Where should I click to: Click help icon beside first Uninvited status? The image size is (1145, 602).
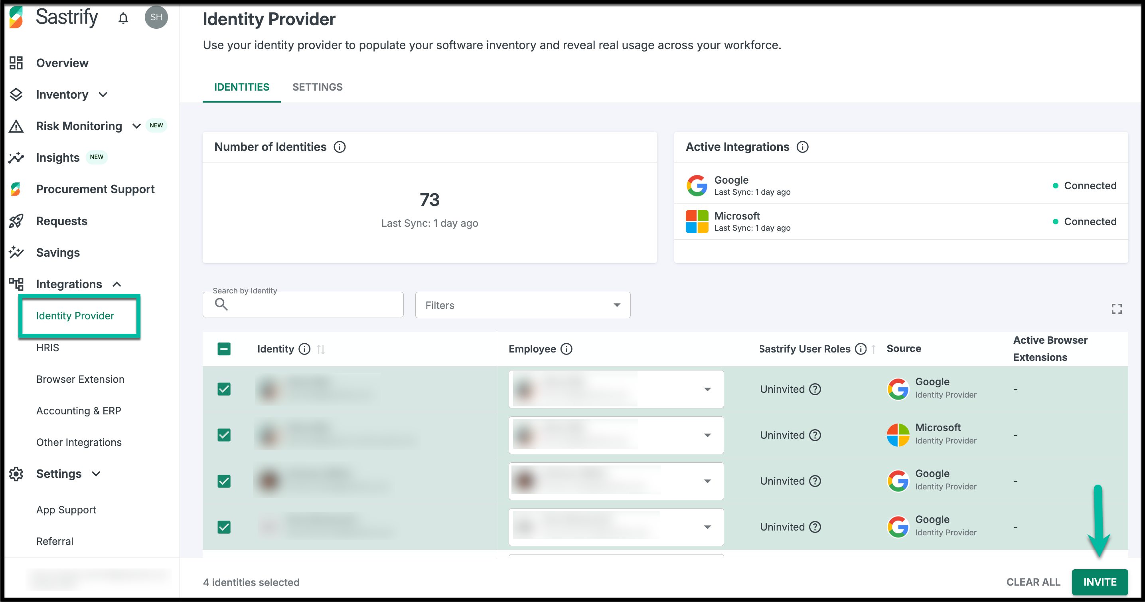click(815, 389)
